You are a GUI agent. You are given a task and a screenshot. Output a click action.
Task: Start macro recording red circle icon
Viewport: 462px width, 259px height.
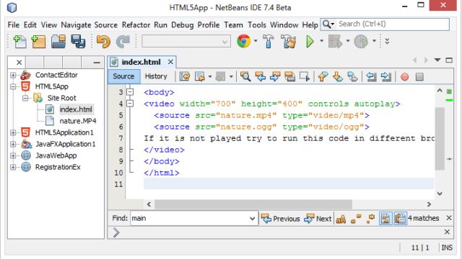(x=404, y=77)
